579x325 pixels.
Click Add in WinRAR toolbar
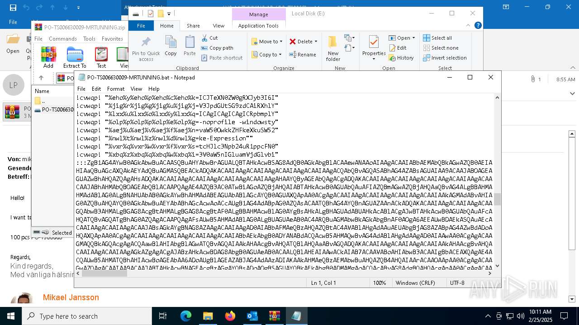point(48,58)
